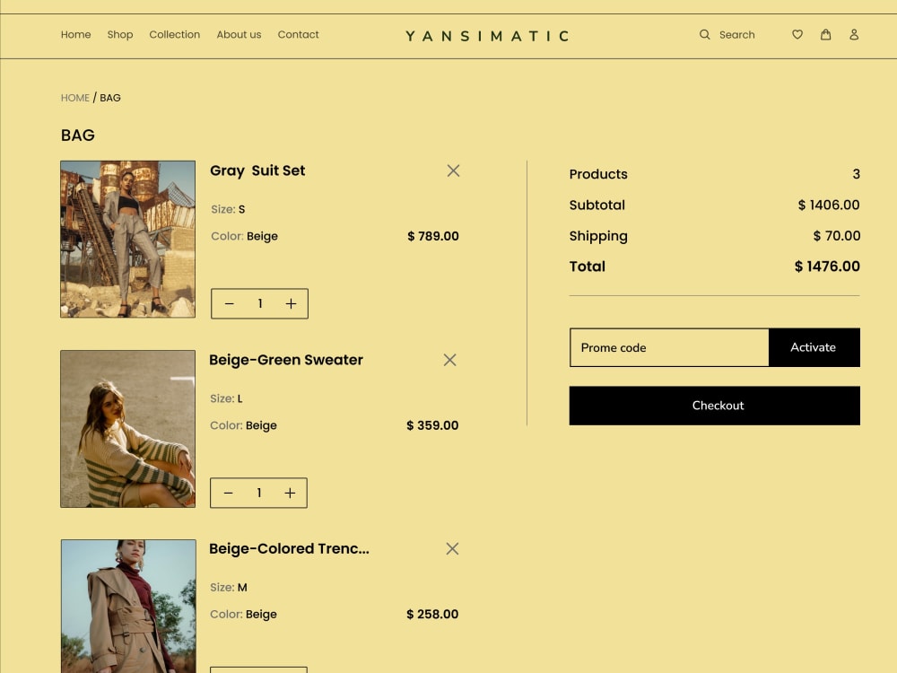
Task: Click the Gray Suit Set title
Action: [257, 170]
